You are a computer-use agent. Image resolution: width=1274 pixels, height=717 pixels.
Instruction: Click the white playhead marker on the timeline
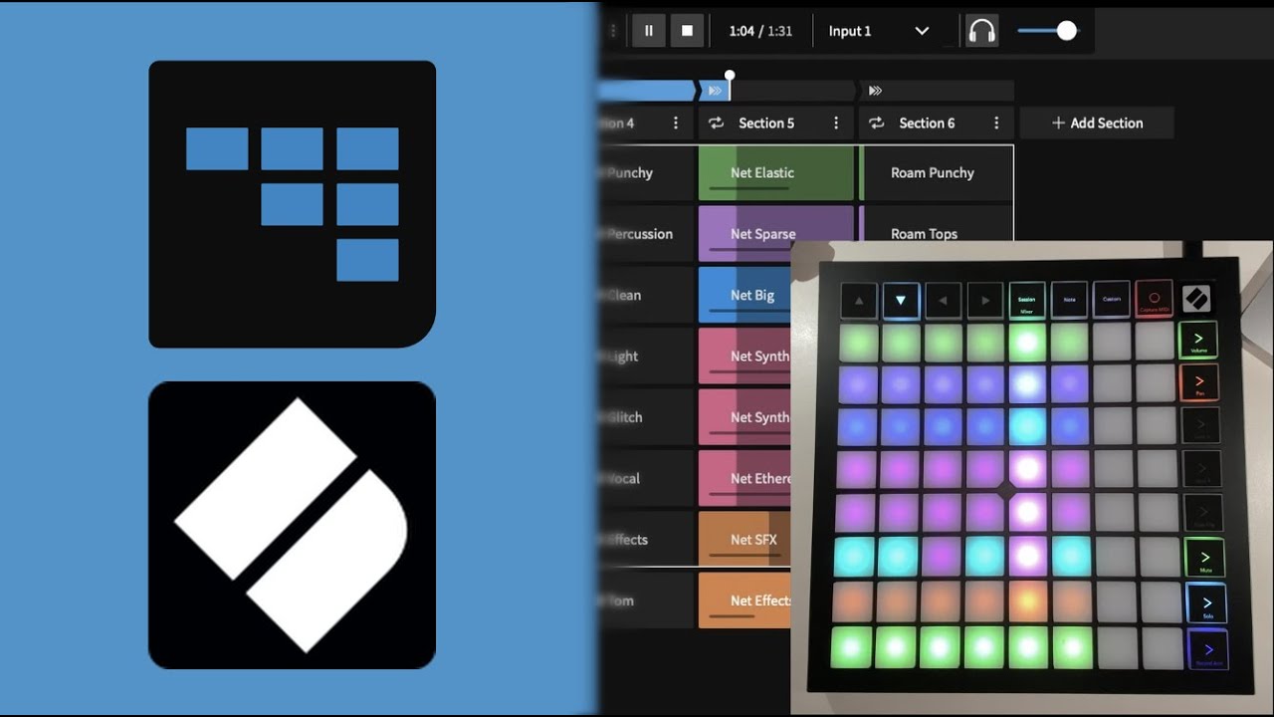point(730,76)
